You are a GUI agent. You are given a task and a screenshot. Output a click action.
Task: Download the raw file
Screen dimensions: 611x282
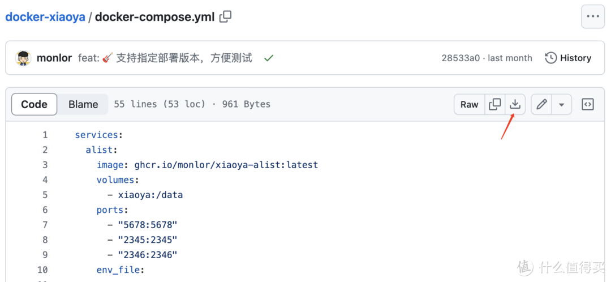pyautogui.click(x=515, y=104)
